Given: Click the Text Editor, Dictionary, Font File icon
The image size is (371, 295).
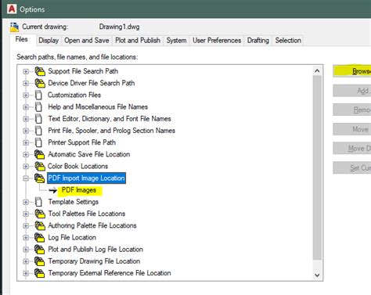Looking at the screenshot, I should point(38,119).
